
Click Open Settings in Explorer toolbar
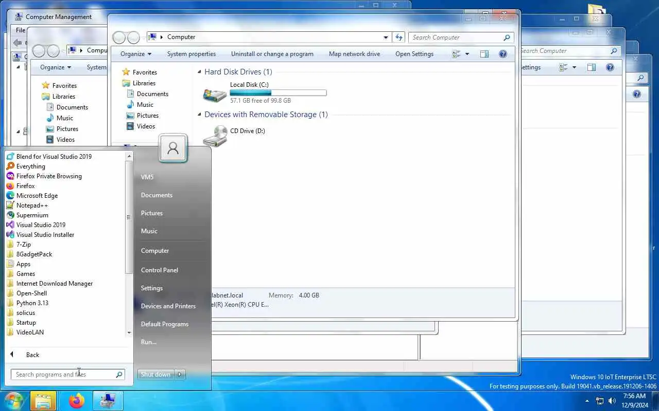coord(414,54)
